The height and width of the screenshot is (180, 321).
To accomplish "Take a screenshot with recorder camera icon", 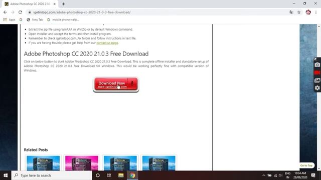I will pyautogui.click(x=317, y=64).
